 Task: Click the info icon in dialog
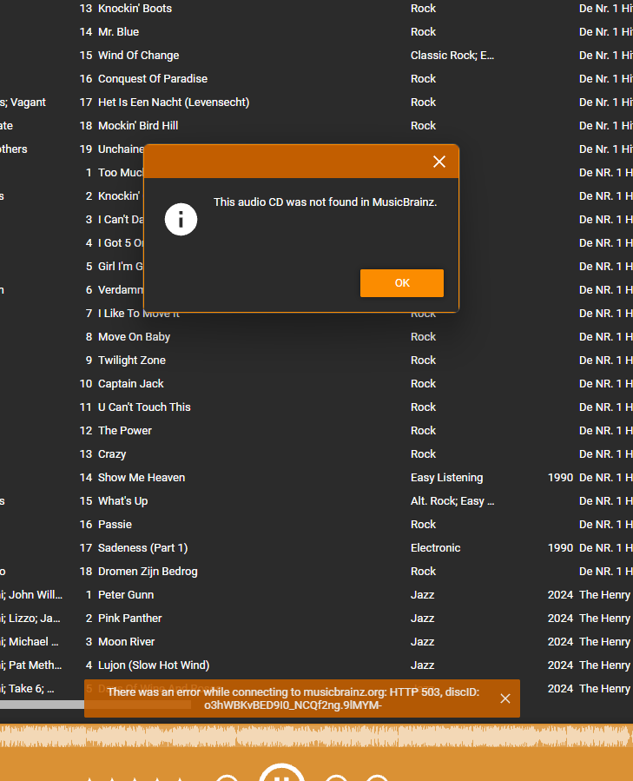(x=181, y=219)
